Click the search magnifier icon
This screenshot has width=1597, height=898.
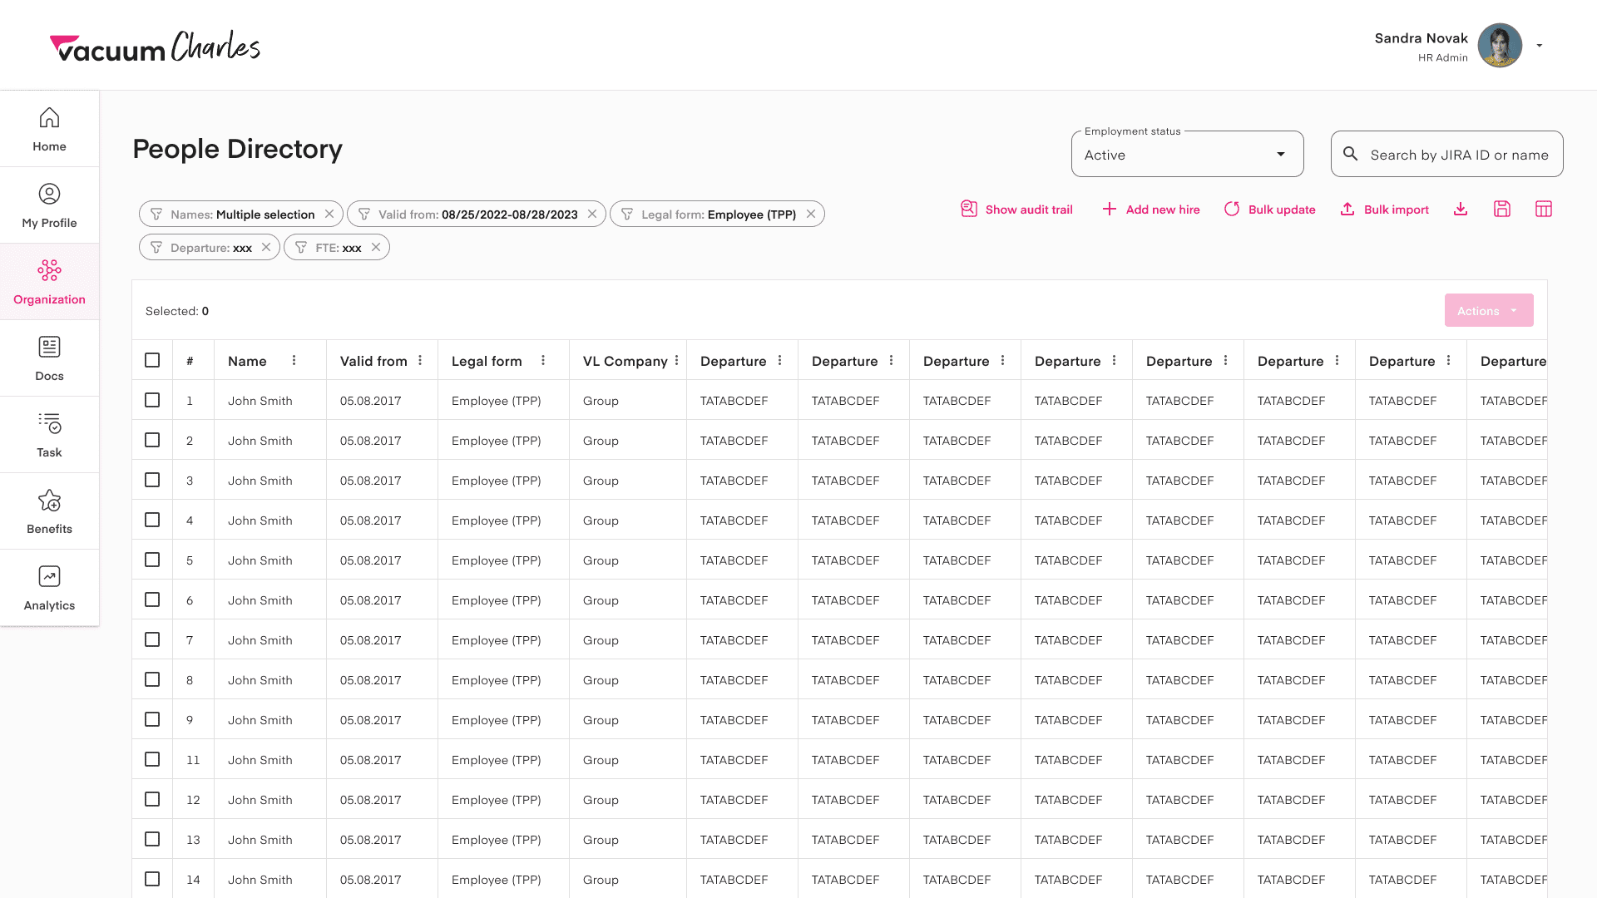pos(1351,154)
